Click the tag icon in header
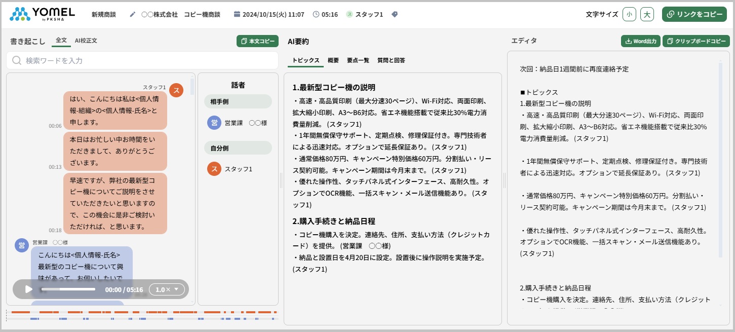 coord(395,14)
